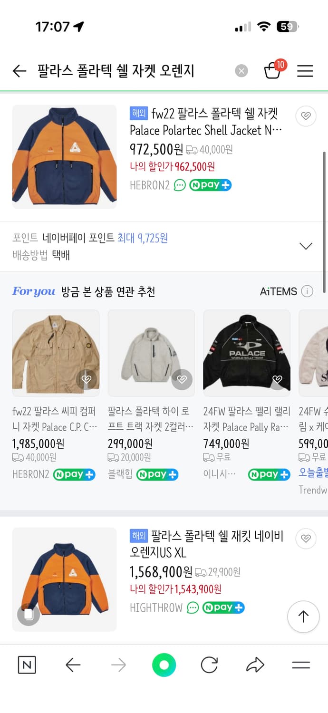Image resolution: width=328 pixels, height=713 pixels.
Task: Tap the search field showing 팔라스 폴라텍 쉘 자켓 오렌지
Action: click(119, 70)
